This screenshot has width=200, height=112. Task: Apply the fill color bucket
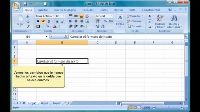tap(47, 26)
